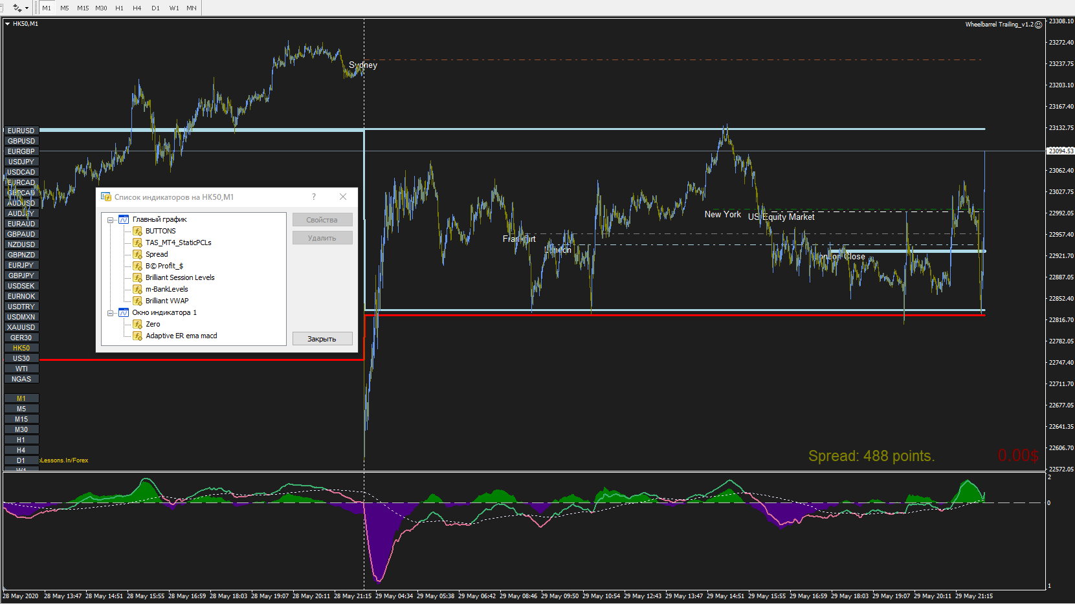Viewport: 1075px width, 604px height.
Task: Switch chart to NGAS via chart-side button
Action: coord(21,379)
